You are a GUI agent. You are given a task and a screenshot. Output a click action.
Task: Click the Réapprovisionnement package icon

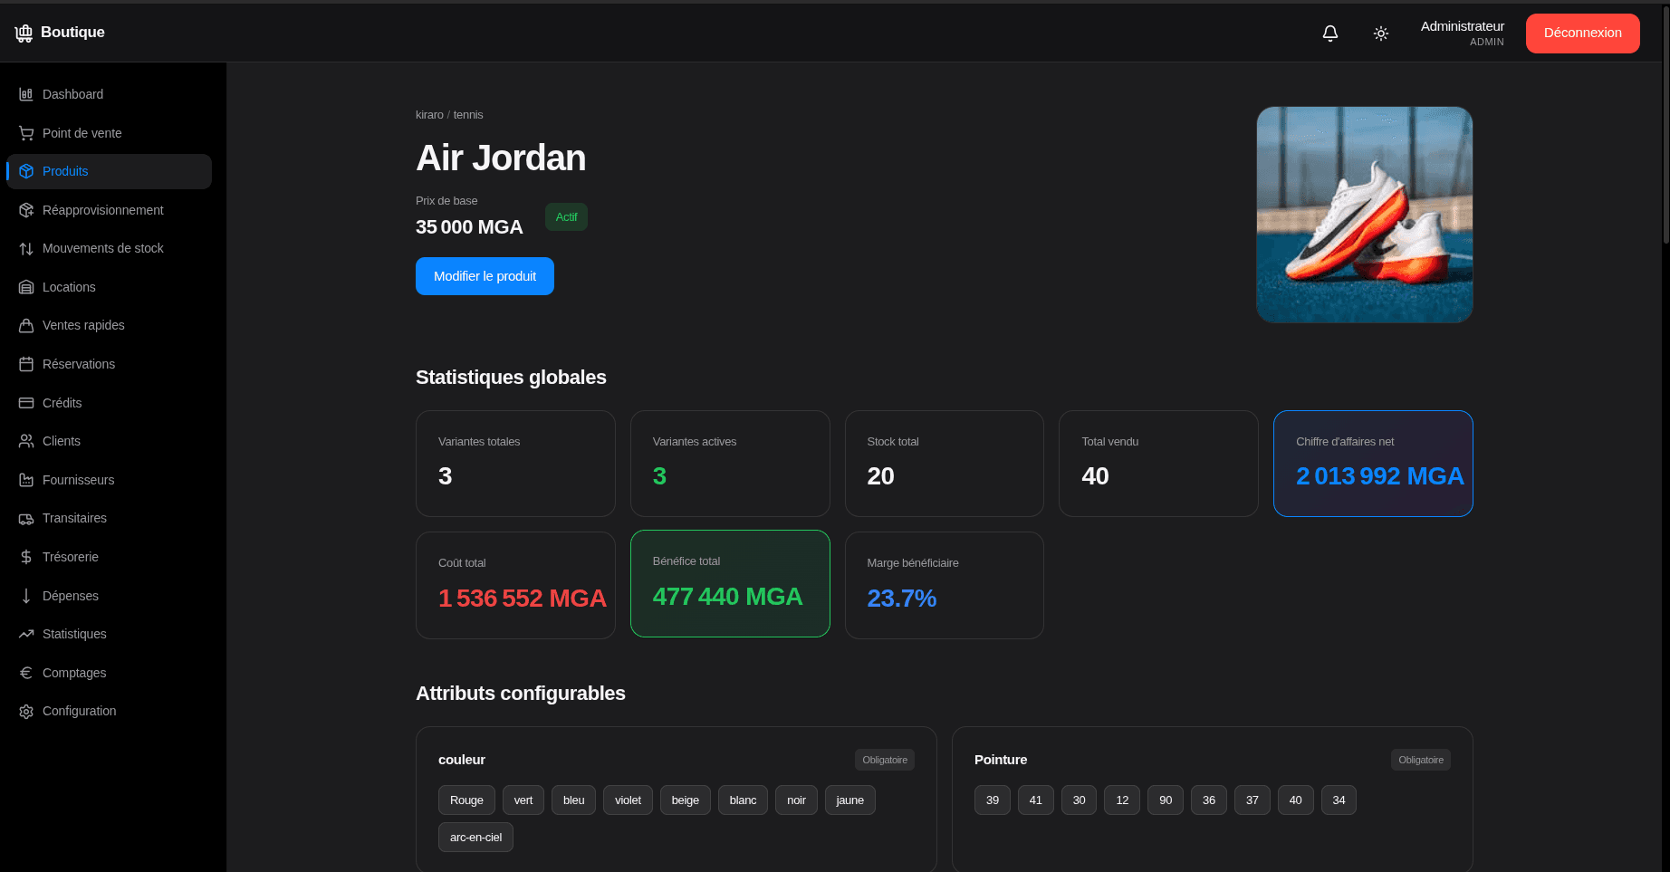26,210
